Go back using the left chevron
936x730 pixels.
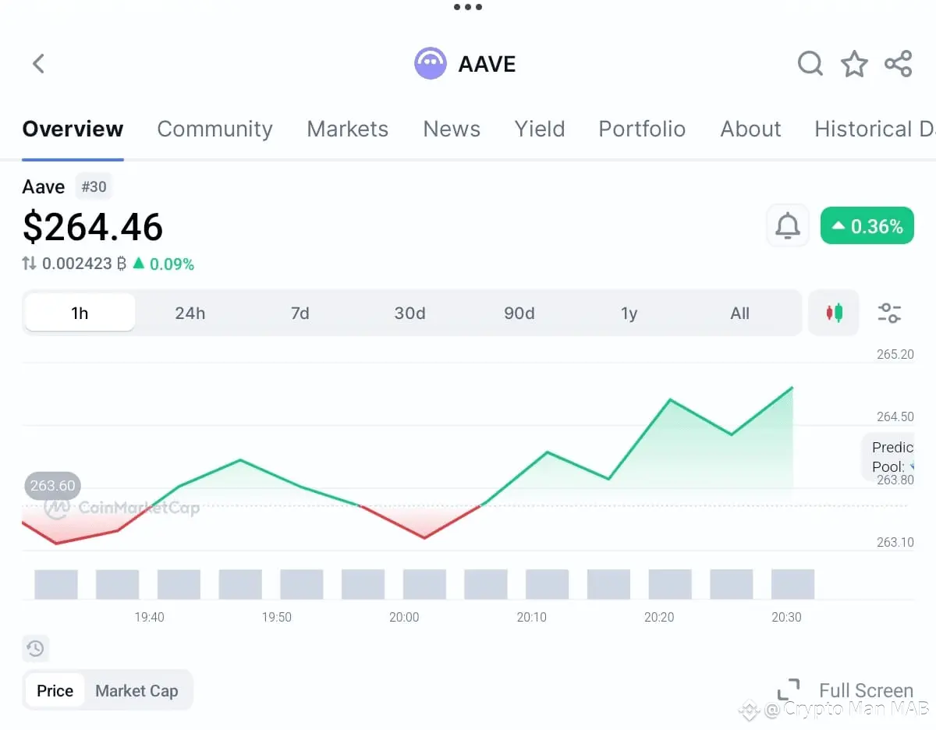click(38, 63)
